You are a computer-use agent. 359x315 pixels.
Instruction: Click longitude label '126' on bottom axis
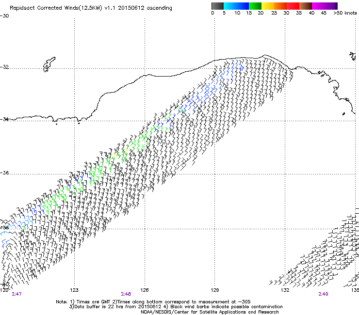click(145, 290)
